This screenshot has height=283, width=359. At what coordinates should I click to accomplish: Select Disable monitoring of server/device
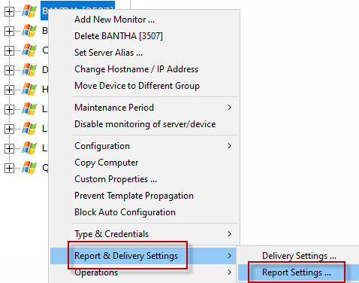point(145,124)
